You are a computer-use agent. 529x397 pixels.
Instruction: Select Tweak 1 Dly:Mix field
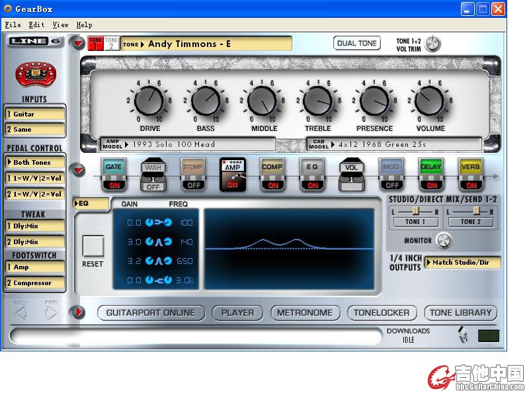click(x=35, y=226)
